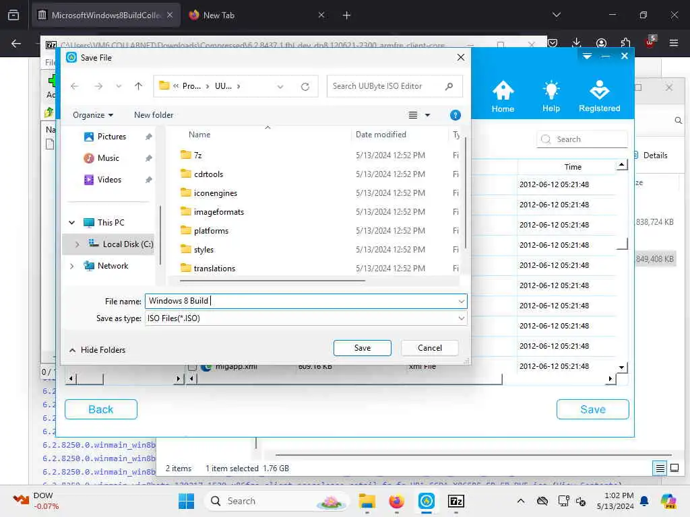Open Firefox list all tabs chevron
The height and width of the screenshot is (517, 690).
coord(557,15)
